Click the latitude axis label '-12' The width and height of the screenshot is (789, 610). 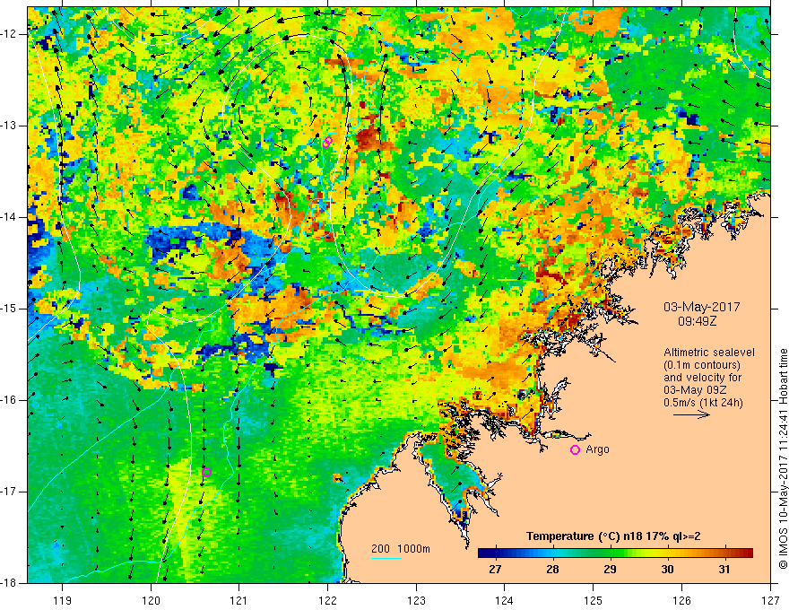click(9, 34)
